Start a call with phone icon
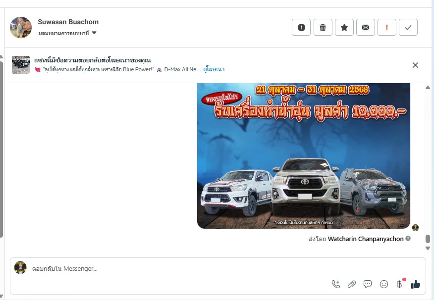The width and height of the screenshot is (434, 300). click(x=336, y=284)
